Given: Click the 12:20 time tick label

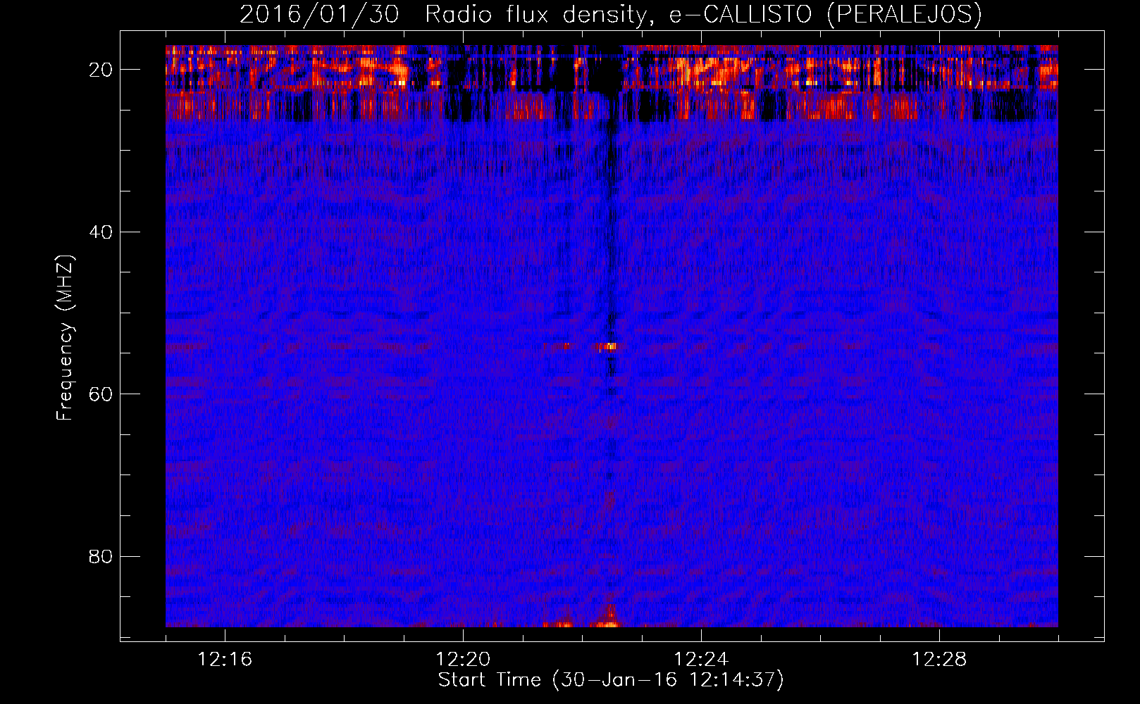Looking at the screenshot, I should click(463, 660).
